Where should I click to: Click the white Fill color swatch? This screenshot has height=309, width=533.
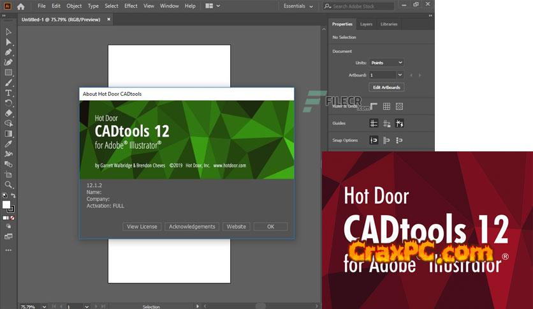pyautogui.click(x=6, y=204)
